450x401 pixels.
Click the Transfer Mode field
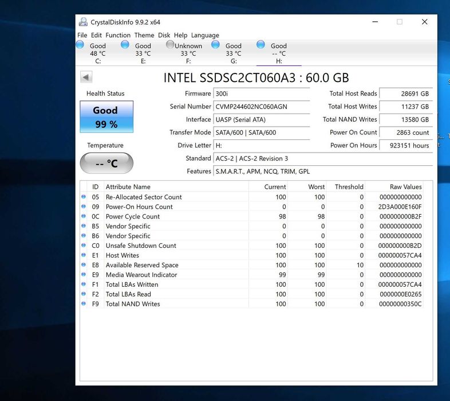[262, 133]
